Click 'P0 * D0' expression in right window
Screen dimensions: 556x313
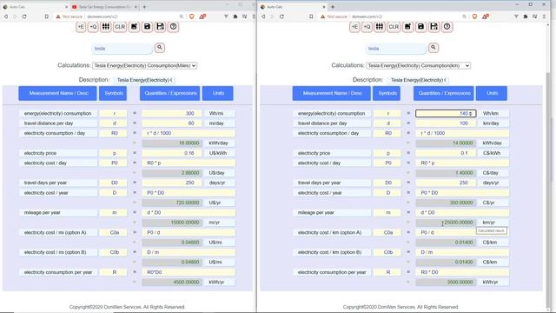(x=462, y=193)
